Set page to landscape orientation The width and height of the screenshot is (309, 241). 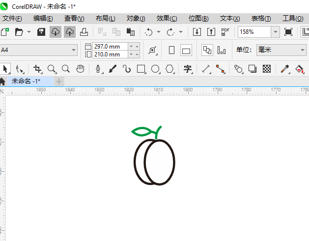[186, 50]
